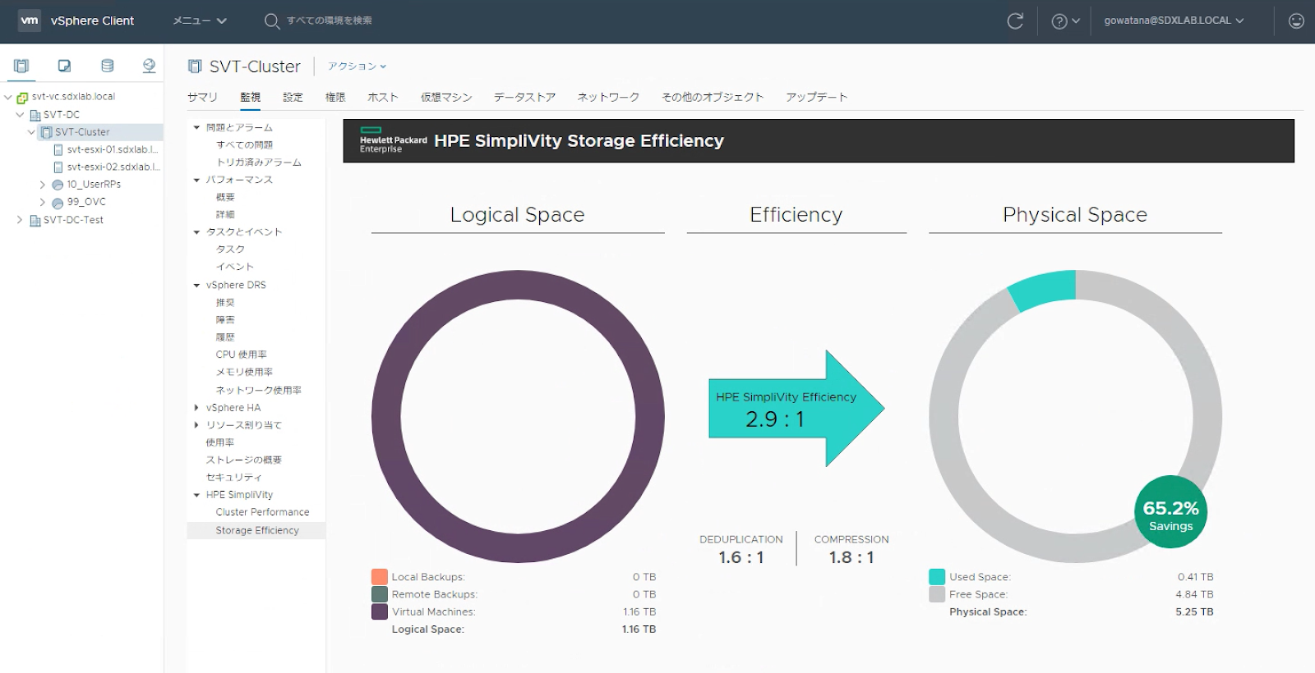Switch to the 仮想マシン tab
1315x673 pixels.
click(x=446, y=97)
